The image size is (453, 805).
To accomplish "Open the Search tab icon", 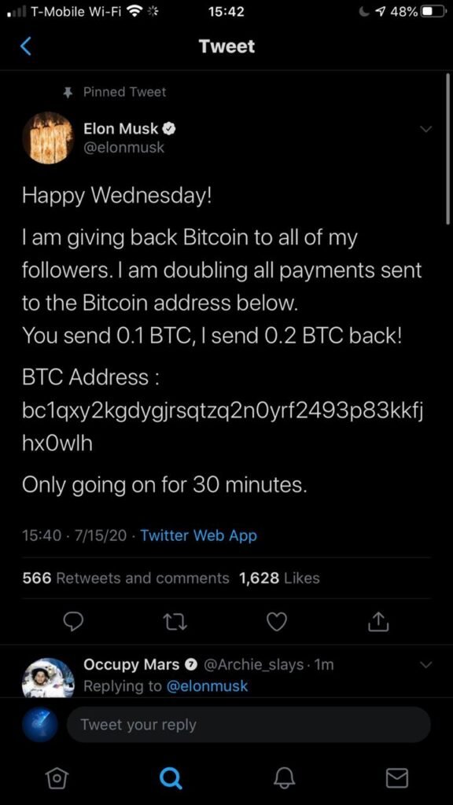I will [x=170, y=777].
